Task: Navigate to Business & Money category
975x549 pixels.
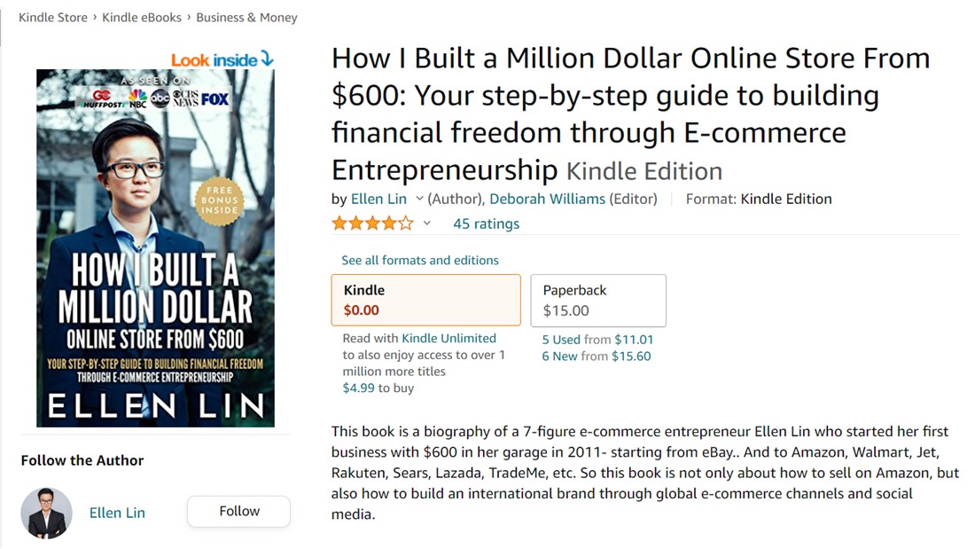Action: (x=246, y=17)
